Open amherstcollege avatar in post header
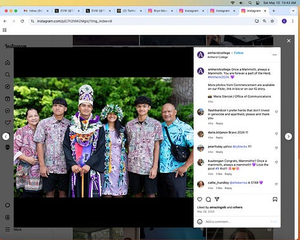This screenshot has width=300, height=240. (201, 54)
